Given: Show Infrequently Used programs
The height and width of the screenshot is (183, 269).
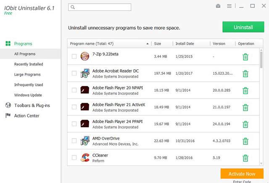Looking at the screenshot, I should [x=29, y=85].
